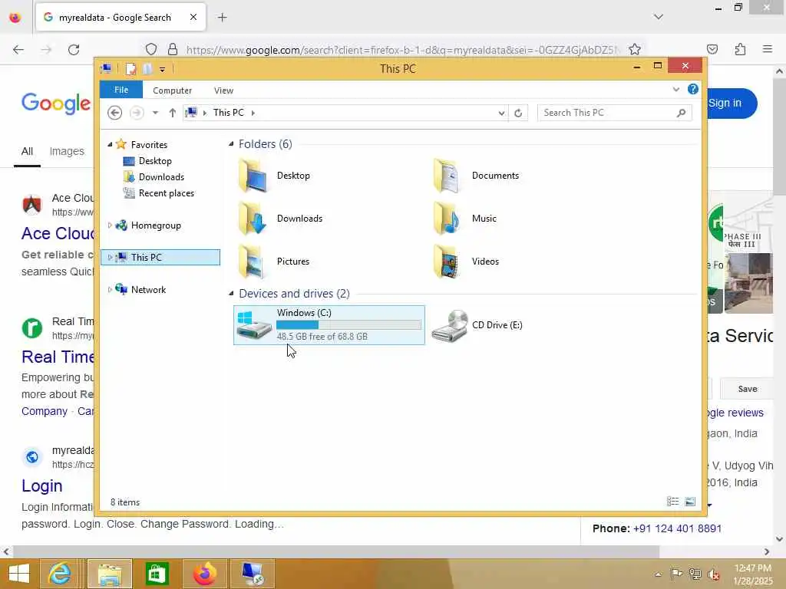Collapse the Folders (6) group
786x589 pixels.
231,144
